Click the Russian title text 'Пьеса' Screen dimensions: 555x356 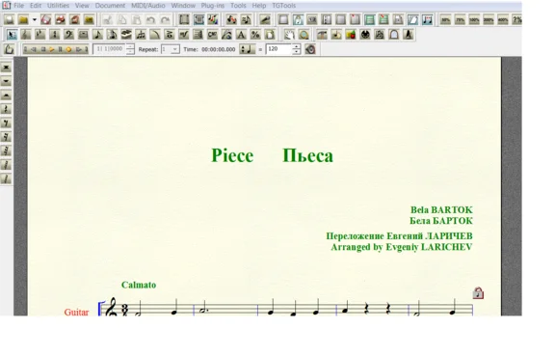pyautogui.click(x=307, y=155)
